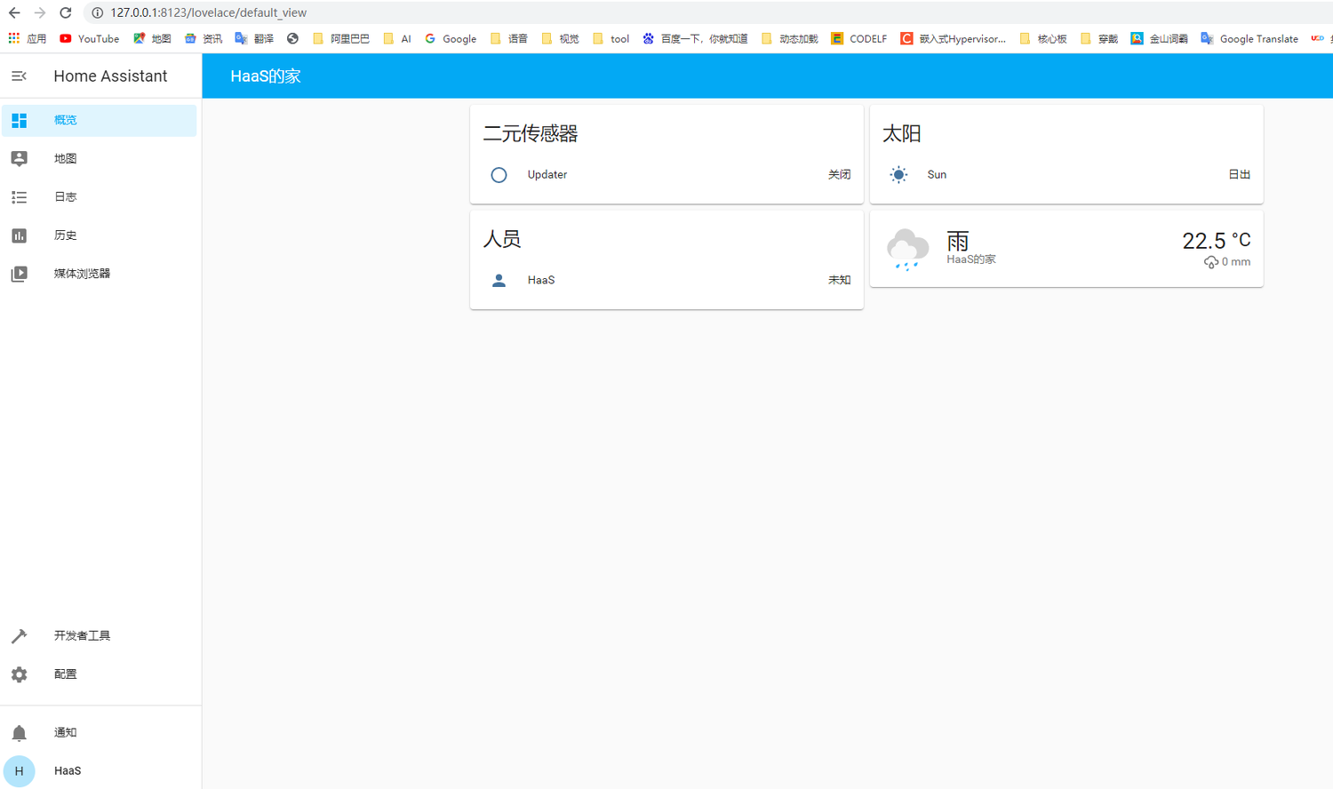Screen dimensions: 1333x789
Task: Click the developer tools hammer icon
Action: 19,635
